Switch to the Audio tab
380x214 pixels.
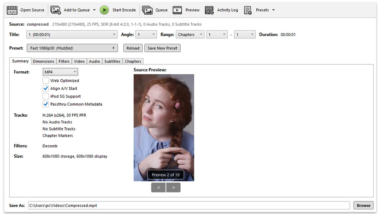[94, 61]
